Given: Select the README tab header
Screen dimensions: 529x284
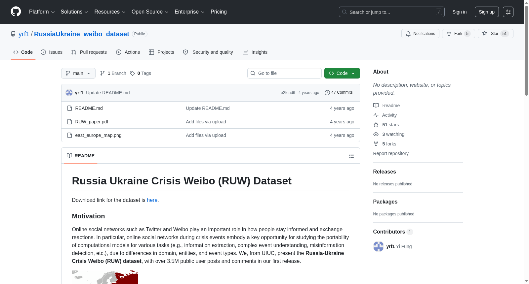Looking at the screenshot, I should coord(81,156).
